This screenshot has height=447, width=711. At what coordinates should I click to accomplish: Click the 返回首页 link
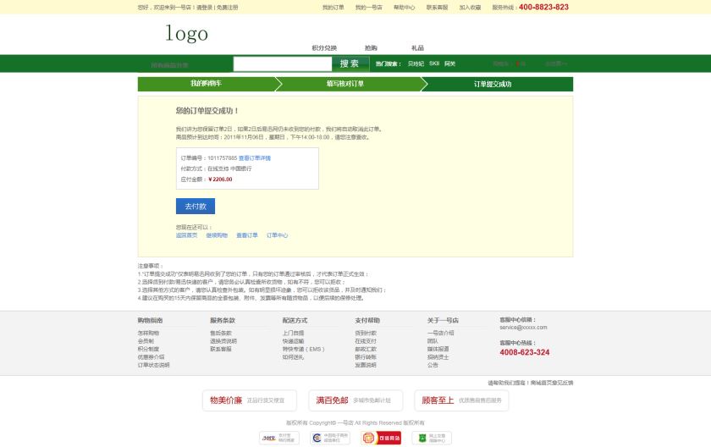pos(187,235)
